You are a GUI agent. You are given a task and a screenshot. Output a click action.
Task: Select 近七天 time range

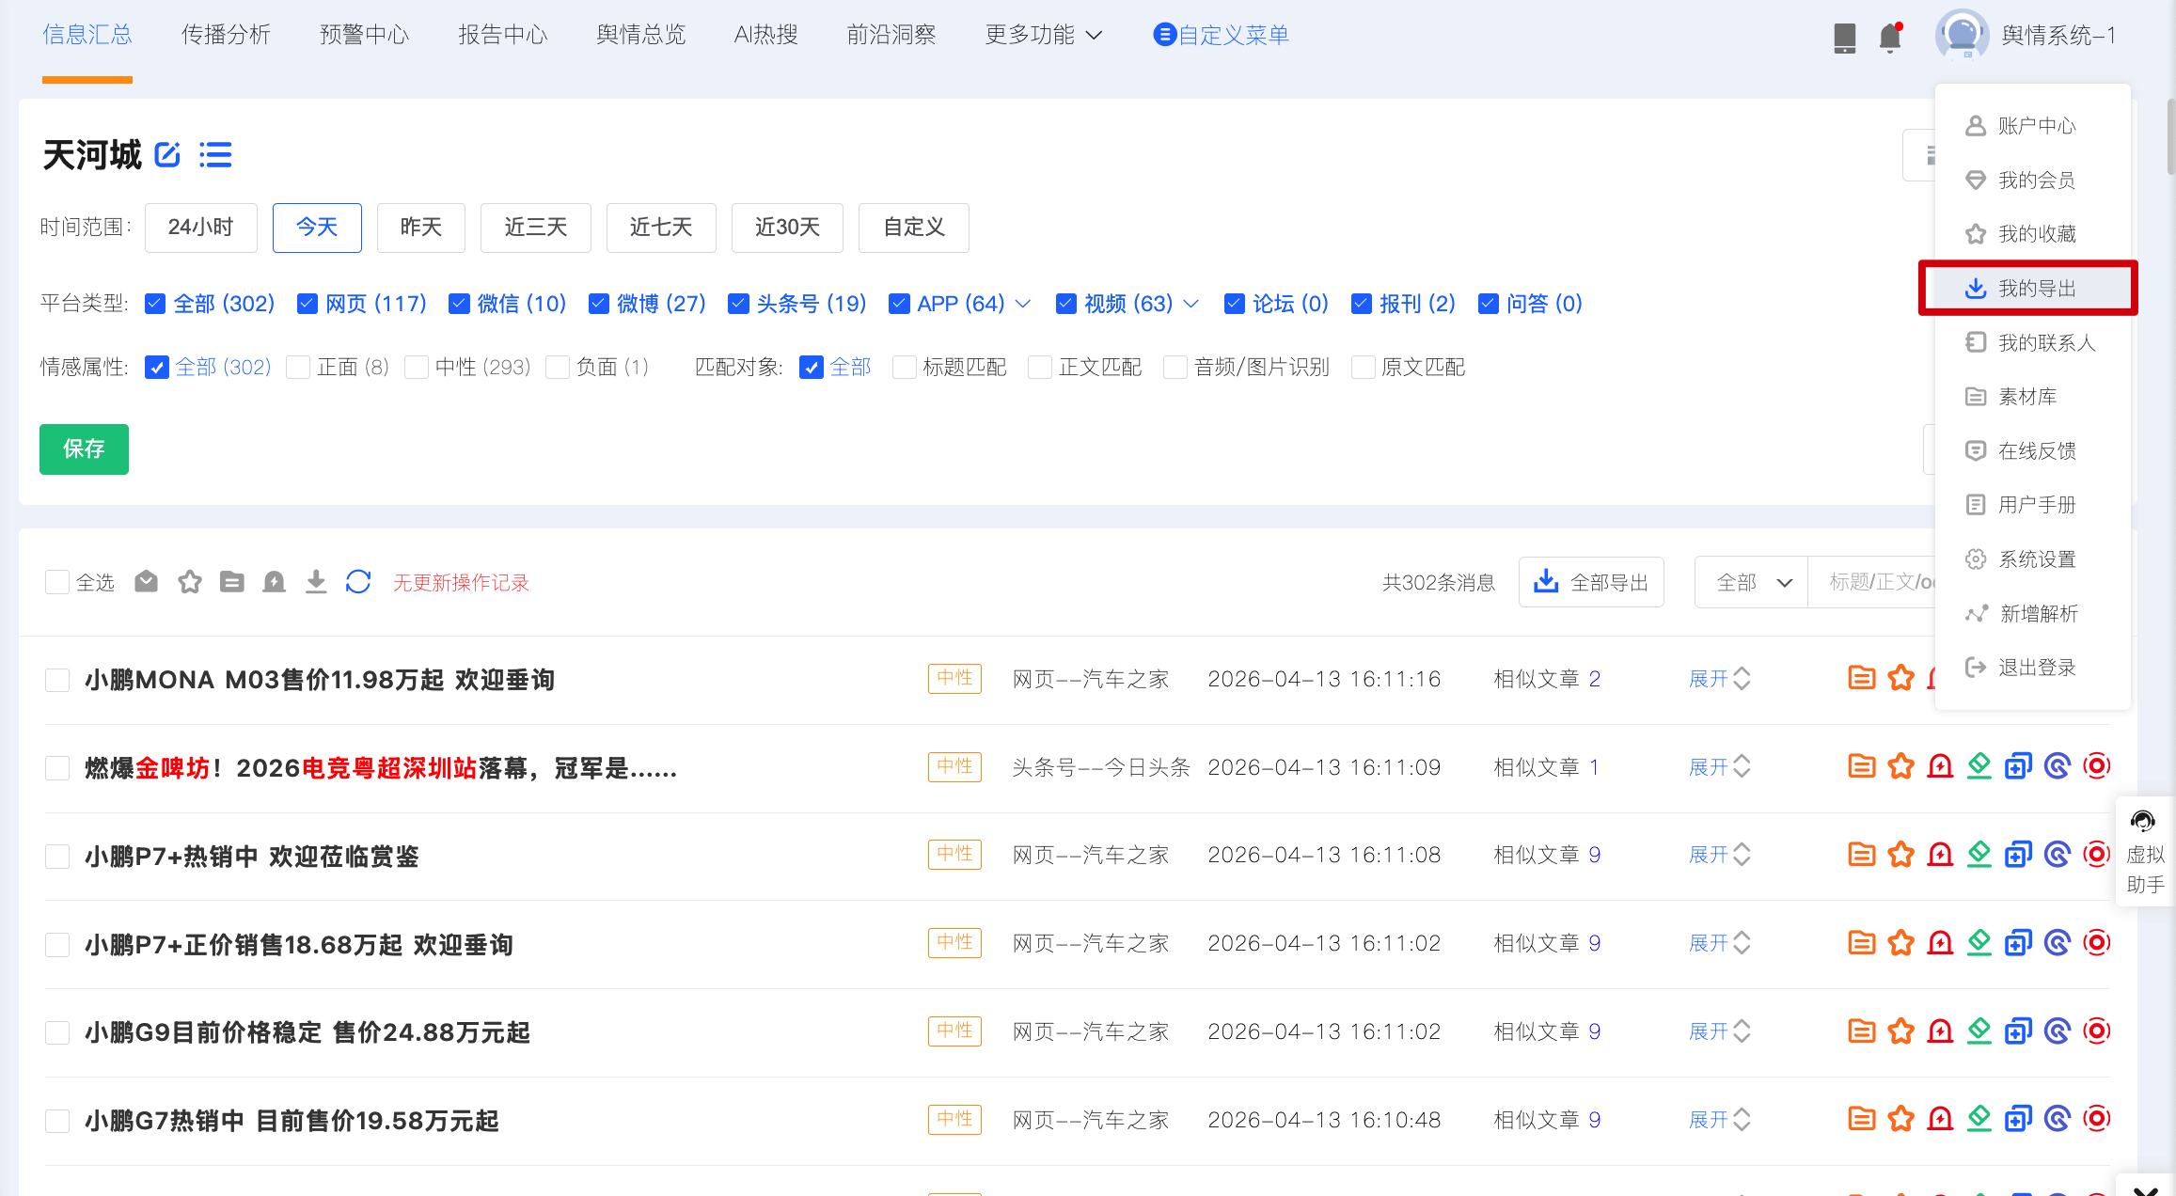click(x=661, y=228)
